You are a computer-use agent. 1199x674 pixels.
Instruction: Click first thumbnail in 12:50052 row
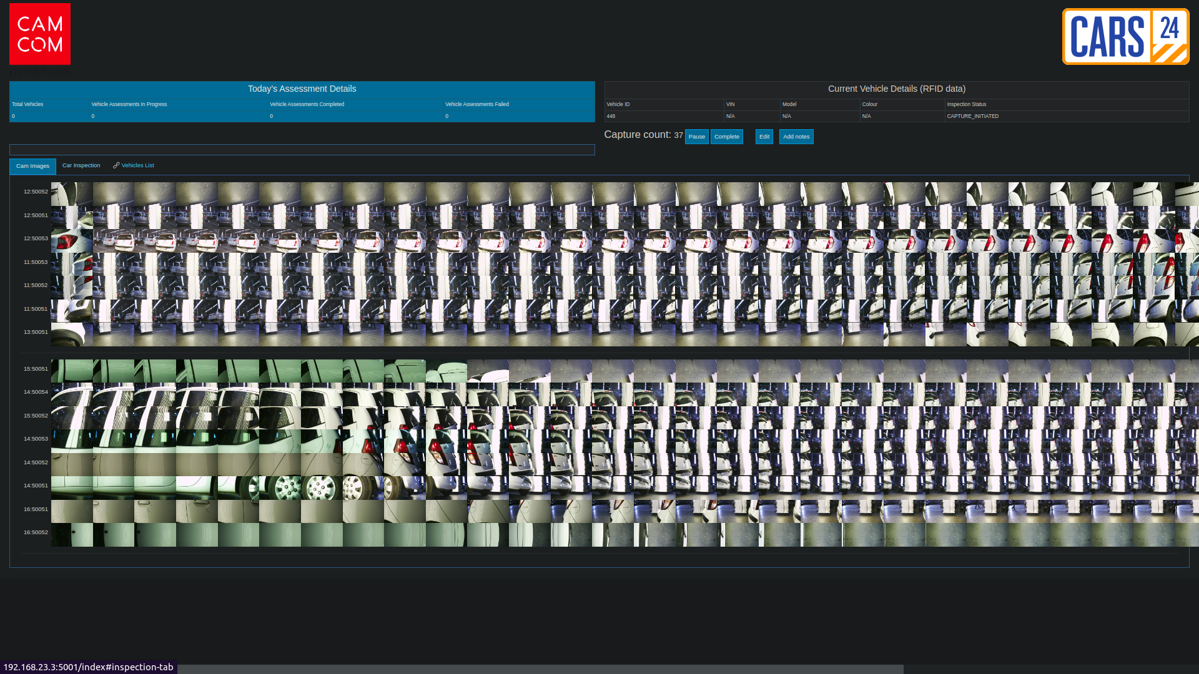pos(72,194)
